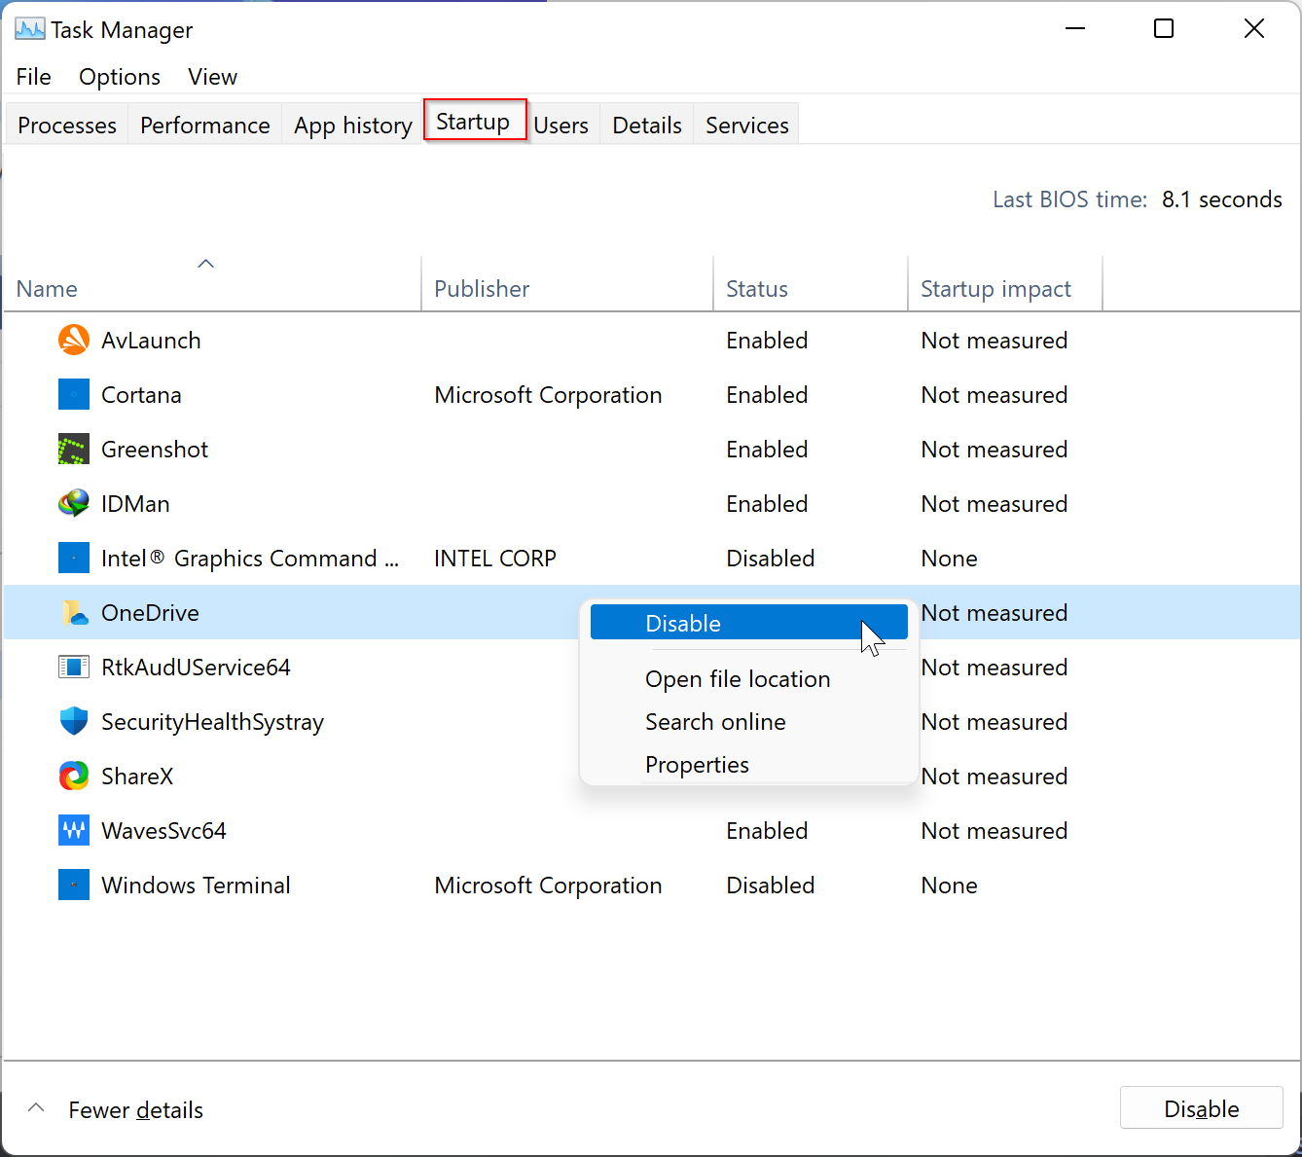Screen dimensions: 1302x1157
Task: Click the Intel Graphics Command icon
Action: tap(74, 558)
